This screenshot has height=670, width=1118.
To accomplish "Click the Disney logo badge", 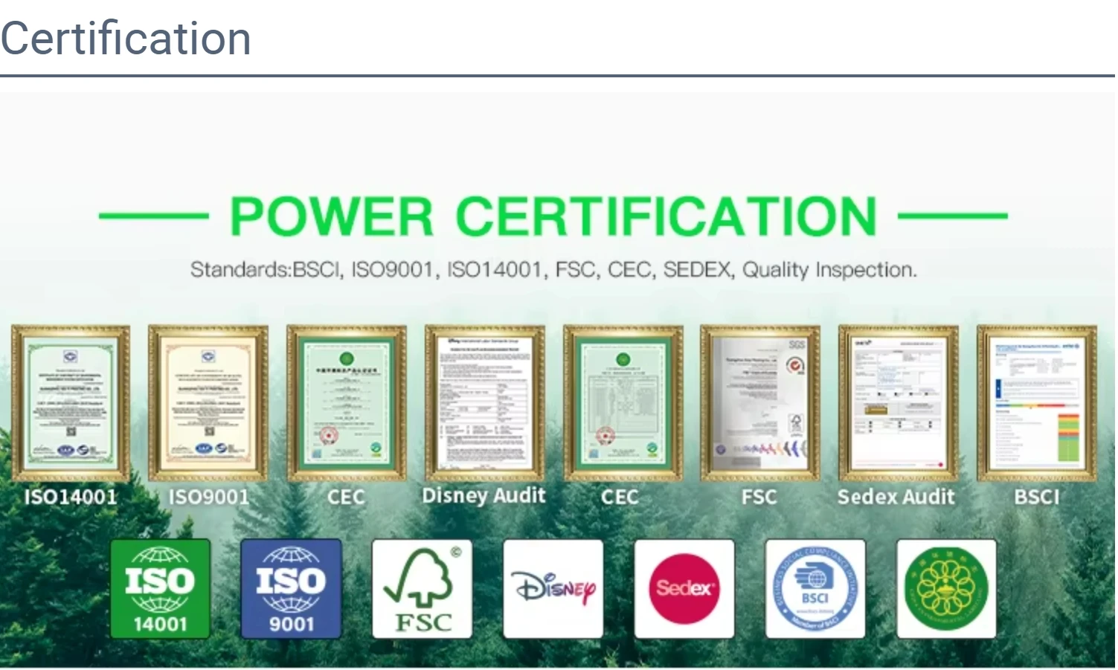I will point(553,589).
